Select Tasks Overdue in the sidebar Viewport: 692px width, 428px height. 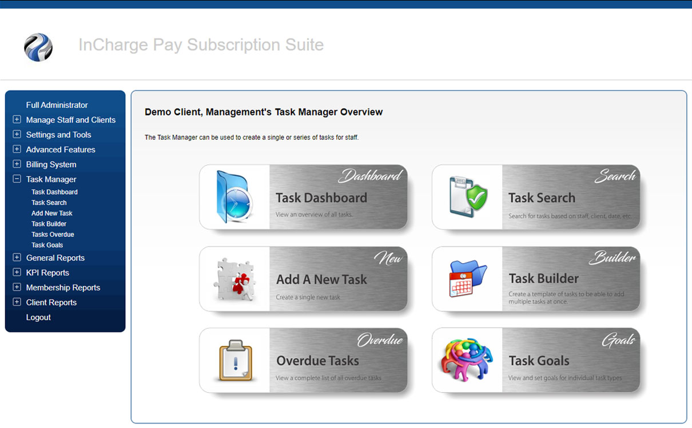coord(53,235)
